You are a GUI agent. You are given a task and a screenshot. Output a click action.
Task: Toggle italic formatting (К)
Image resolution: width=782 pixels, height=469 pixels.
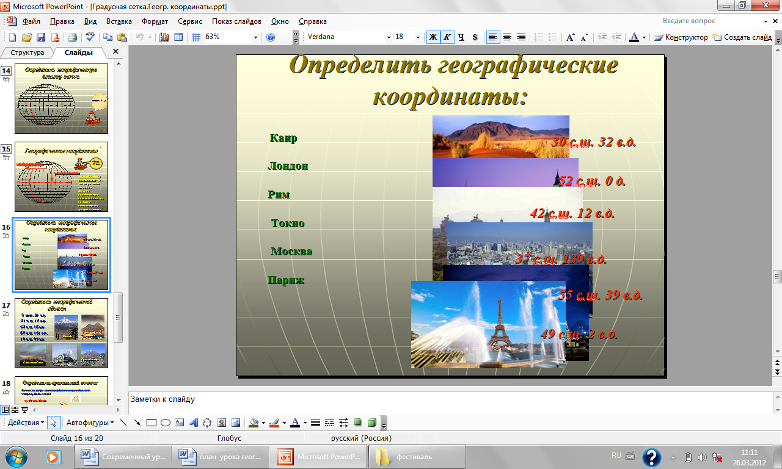tap(447, 37)
